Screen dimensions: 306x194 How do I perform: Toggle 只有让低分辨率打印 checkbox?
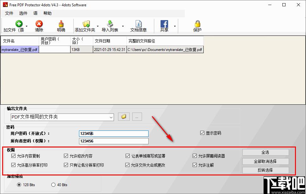tap(66, 165)
